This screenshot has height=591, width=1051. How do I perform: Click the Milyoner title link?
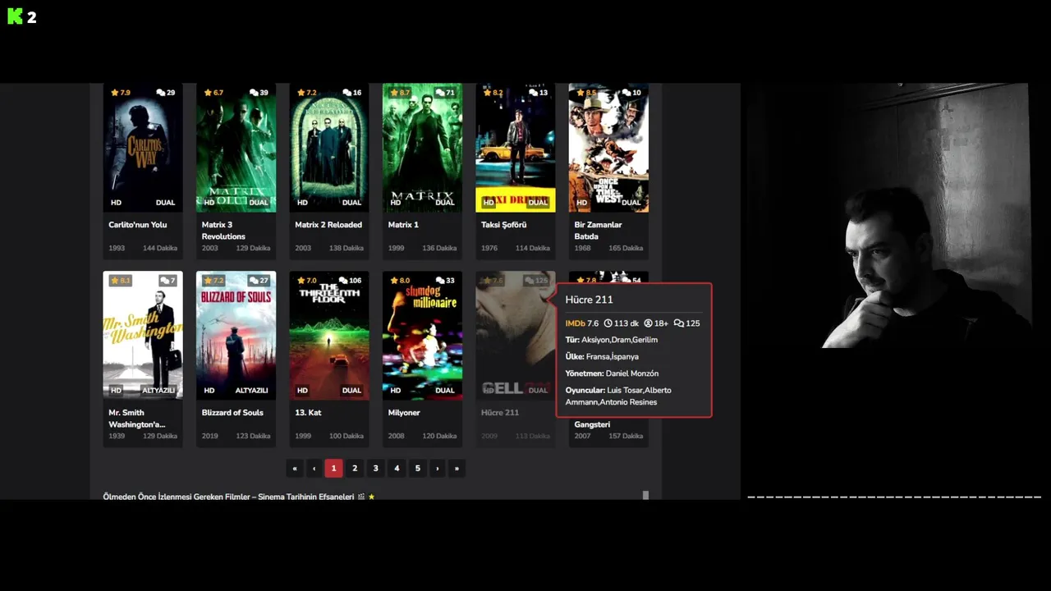[404, 413]
